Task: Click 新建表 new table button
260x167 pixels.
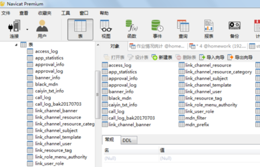Action: coord(162,57)
